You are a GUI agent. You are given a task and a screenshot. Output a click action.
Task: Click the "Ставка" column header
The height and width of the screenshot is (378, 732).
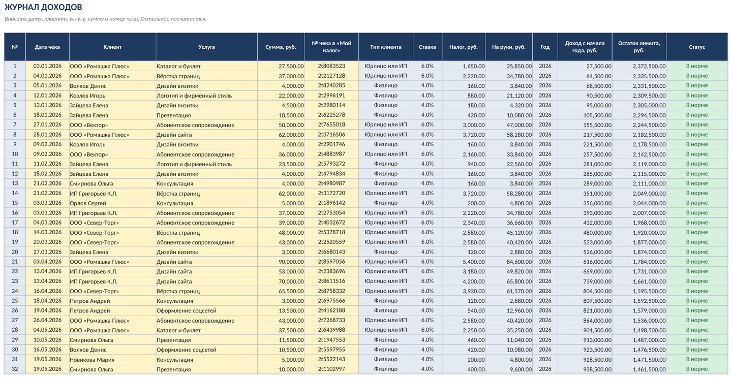click(x=428, y=47)
